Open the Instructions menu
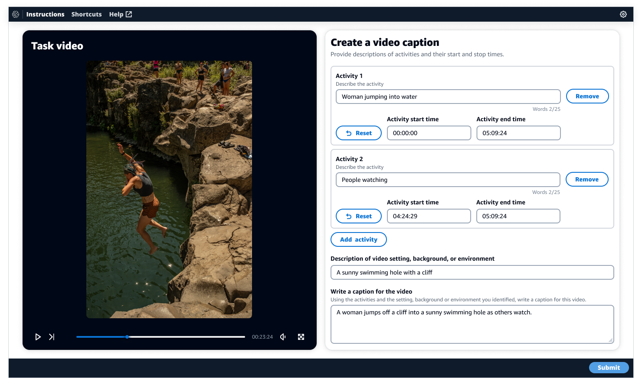Viewport: 642px width, 378px height. tap(45, 14)
